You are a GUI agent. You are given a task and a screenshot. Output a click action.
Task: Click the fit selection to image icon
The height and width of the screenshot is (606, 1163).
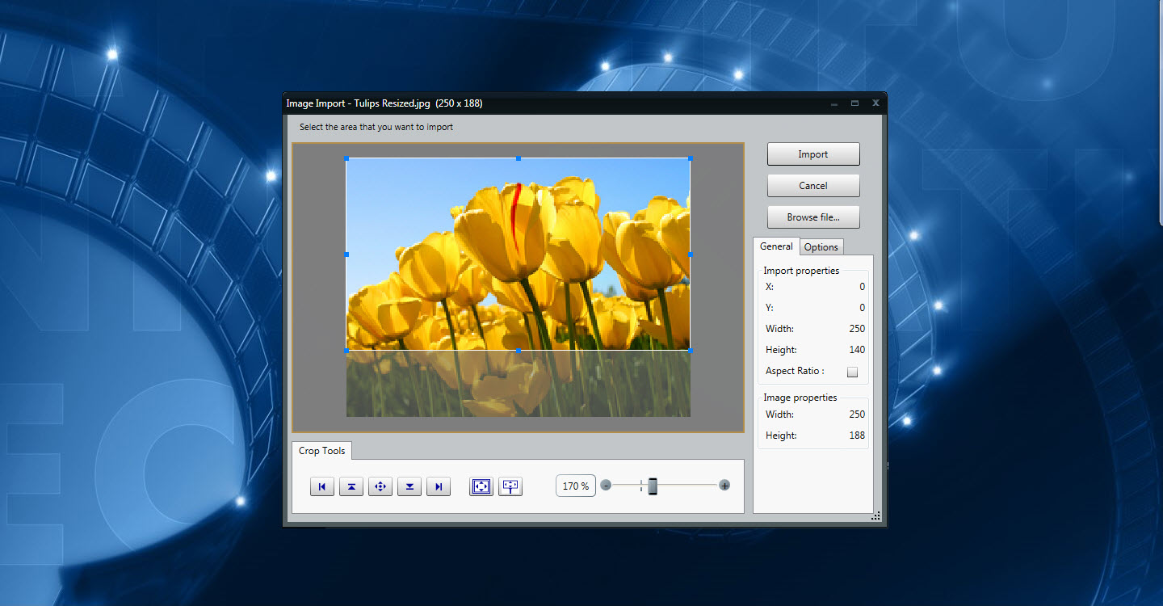[481, 486]
